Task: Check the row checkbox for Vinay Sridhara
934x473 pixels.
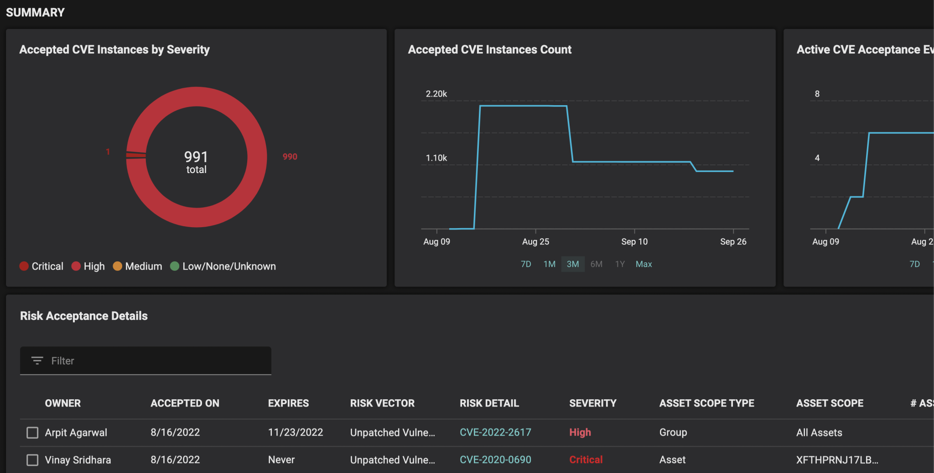Action: click(32, 460)
